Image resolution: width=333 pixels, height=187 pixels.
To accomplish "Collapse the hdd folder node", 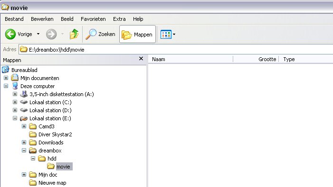I will (x=33, y=158).
